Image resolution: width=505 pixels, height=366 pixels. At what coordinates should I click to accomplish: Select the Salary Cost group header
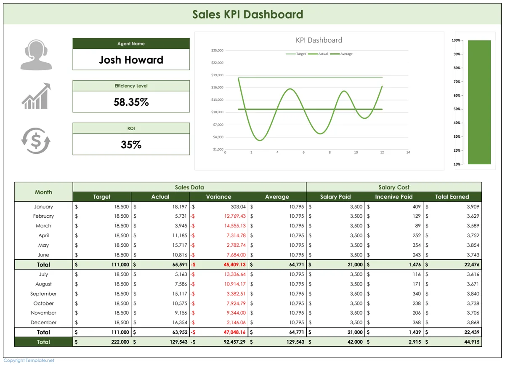coord(394,187)
